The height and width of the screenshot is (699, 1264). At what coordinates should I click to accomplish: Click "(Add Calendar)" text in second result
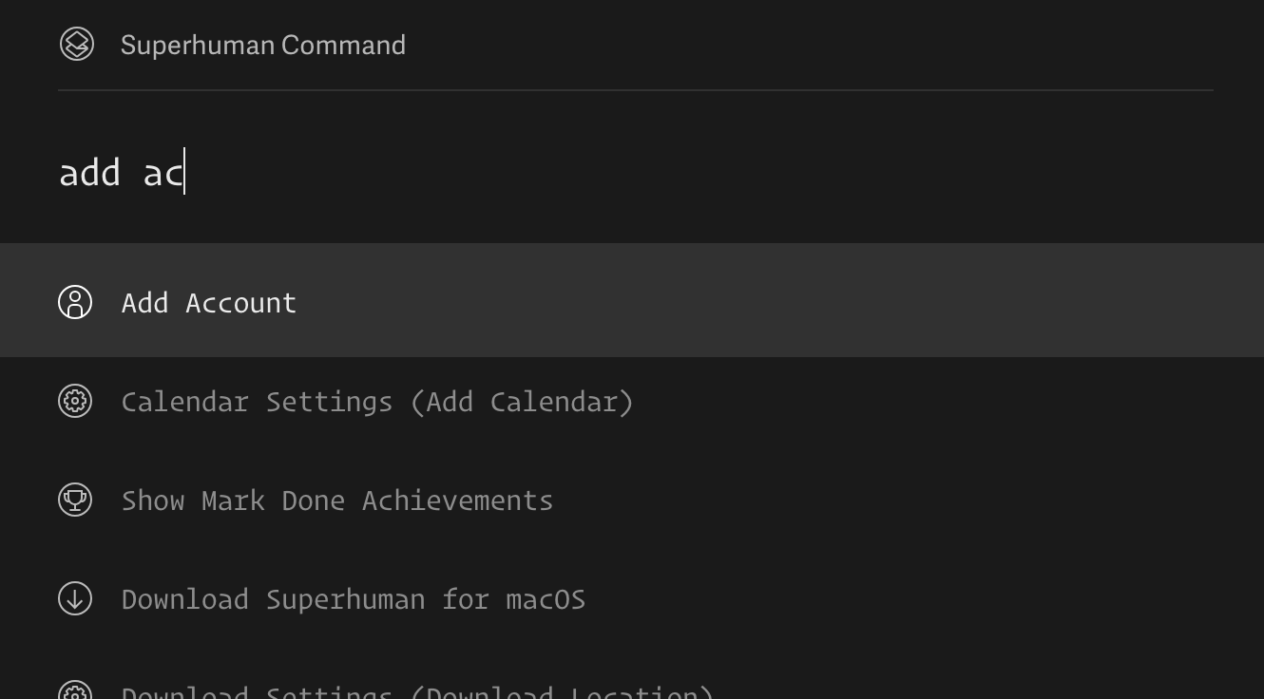[x=522, y=402]
